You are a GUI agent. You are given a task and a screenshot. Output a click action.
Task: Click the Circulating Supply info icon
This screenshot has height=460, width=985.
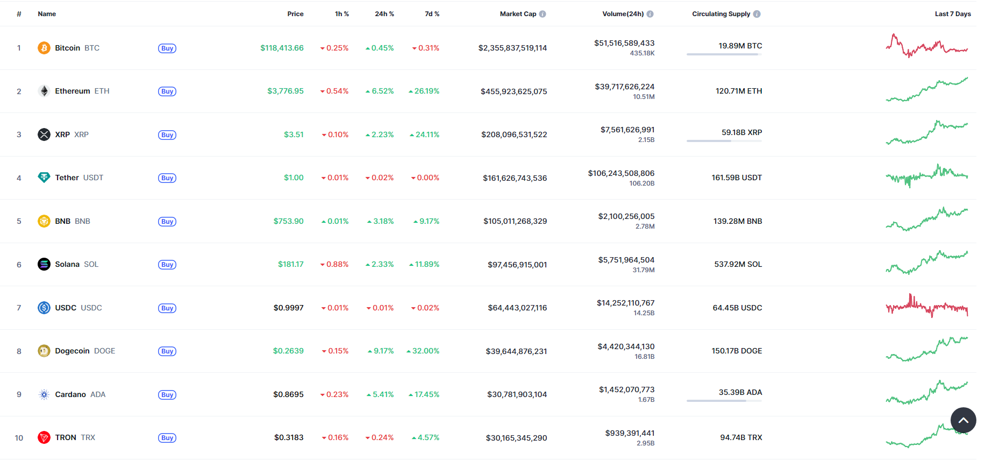[757, 14]
